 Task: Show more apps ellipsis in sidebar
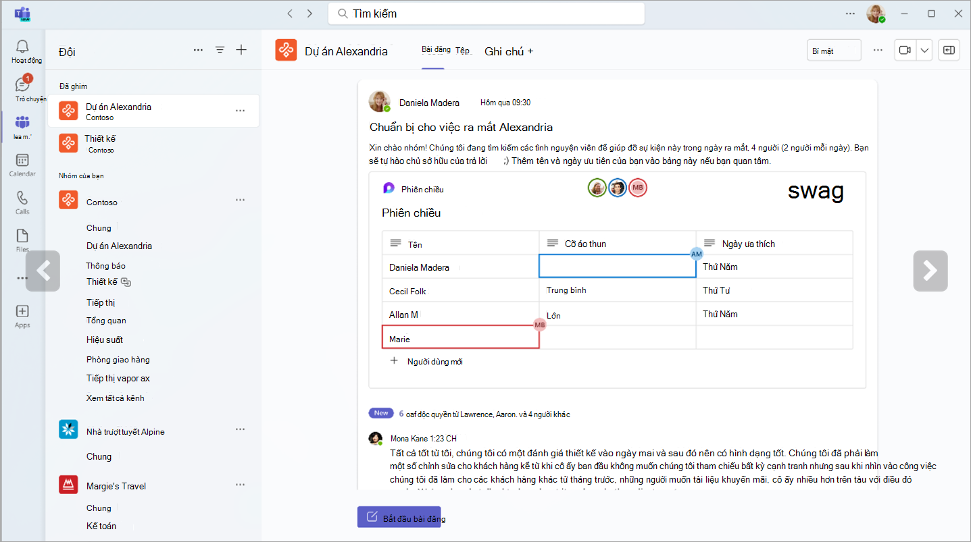pos(22,277)
